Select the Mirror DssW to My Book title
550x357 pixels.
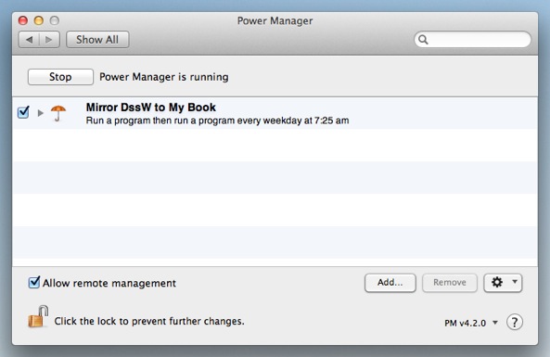coord(151,108)
